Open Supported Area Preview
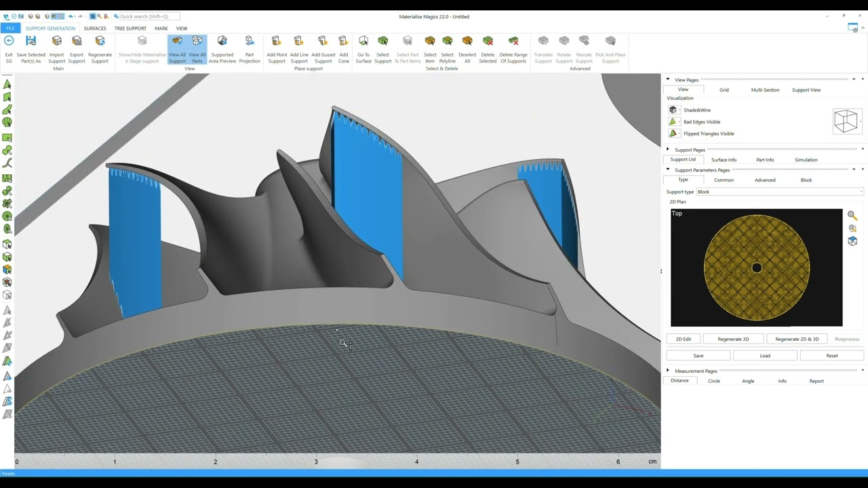The image size is (868, 488). pos(222,50)
